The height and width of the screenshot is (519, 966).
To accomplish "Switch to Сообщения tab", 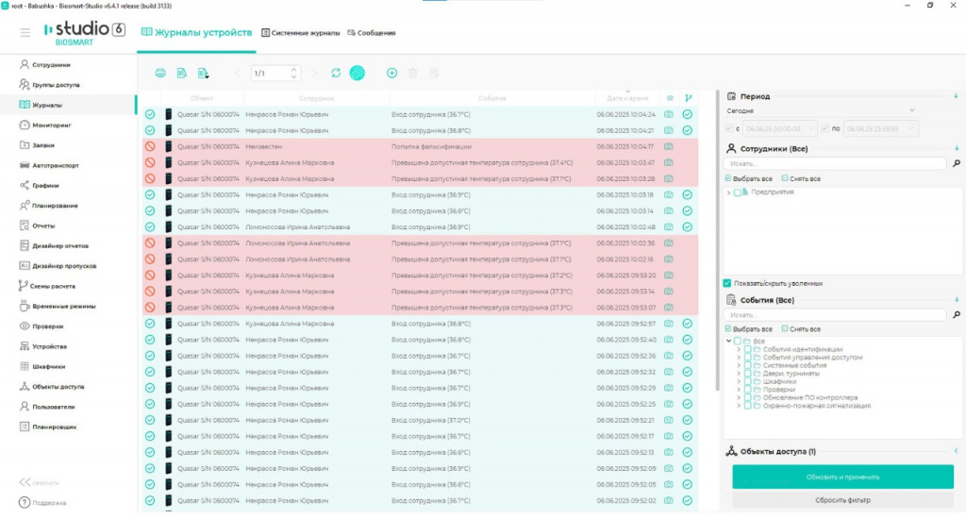I will click(x=372, y=33).
